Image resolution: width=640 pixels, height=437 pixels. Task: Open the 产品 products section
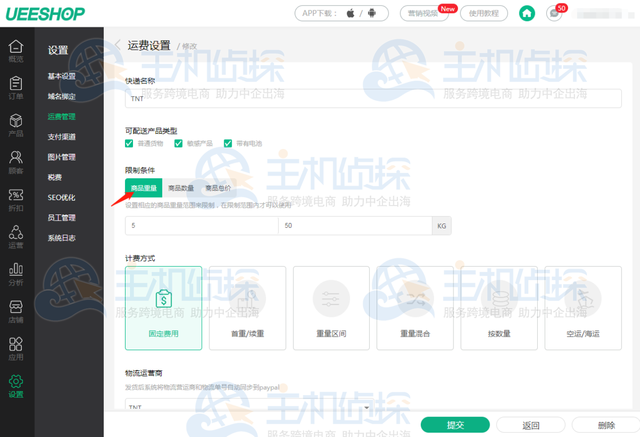(16, 124)
